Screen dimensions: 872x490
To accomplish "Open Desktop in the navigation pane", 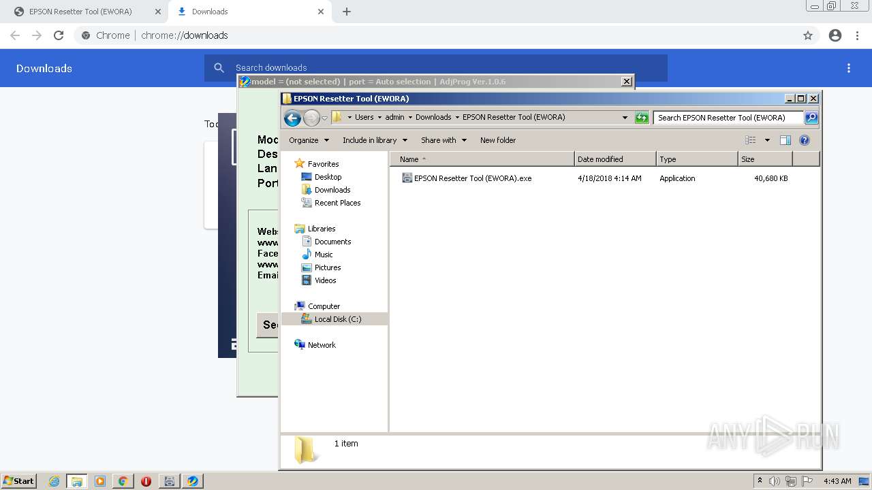I will [328, 177].
